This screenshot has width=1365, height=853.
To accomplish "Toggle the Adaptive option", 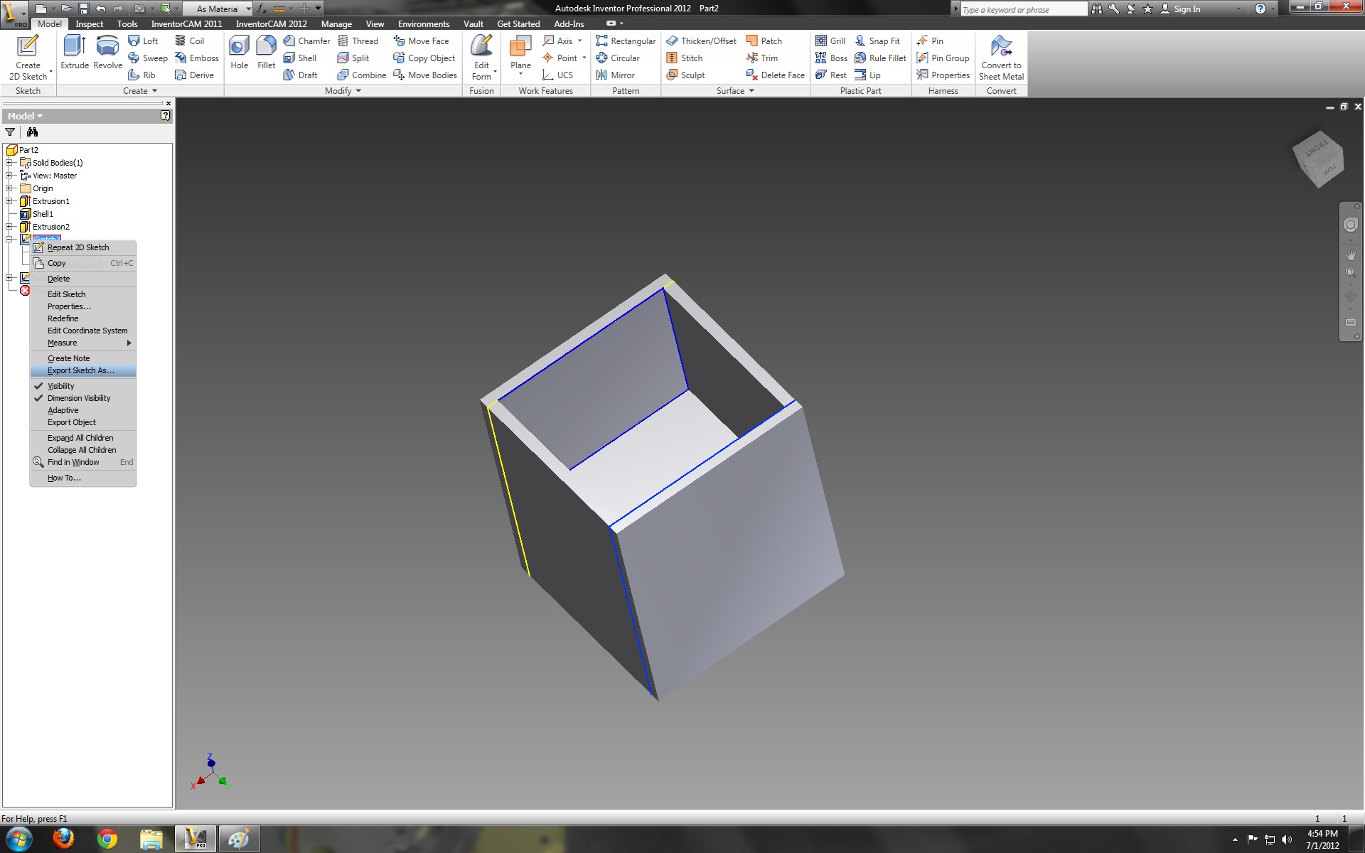I will 63,410.
